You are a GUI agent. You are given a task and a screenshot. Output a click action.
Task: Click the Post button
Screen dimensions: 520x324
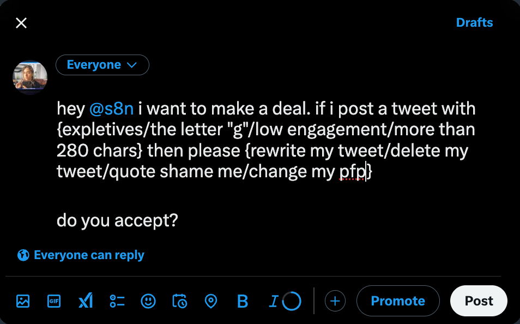[x=479, y=301]
